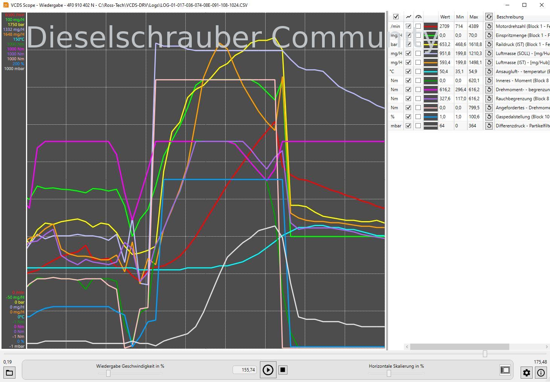Screen dimensions: 550x382
Task: Click the Wert column header
Action: [x=445, y=17]
